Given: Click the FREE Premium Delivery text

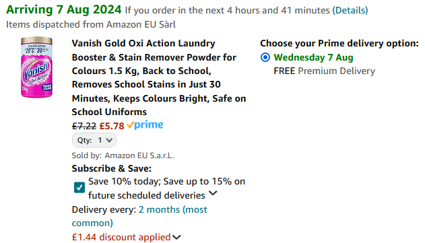Looking at the screenshot, I should [x=325, y=71].
